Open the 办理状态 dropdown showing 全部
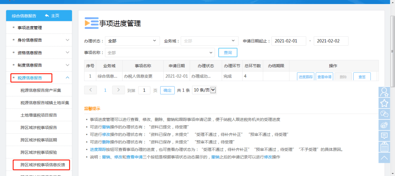The width and height of the screenshot is (395, 176). coord(132,41)
